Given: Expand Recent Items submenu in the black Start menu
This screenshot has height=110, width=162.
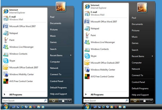Looking at the screenshot, I should [142, 56].
